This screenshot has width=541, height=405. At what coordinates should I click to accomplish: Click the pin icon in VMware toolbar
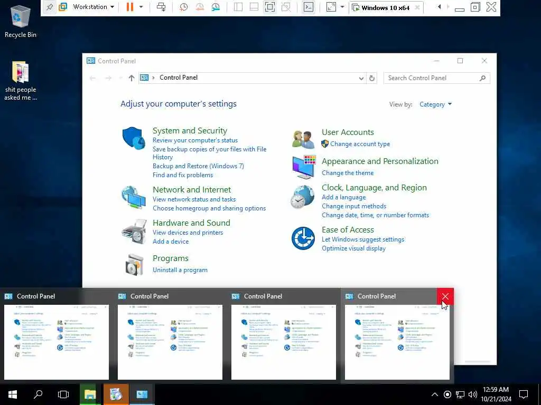coord(50,7)
